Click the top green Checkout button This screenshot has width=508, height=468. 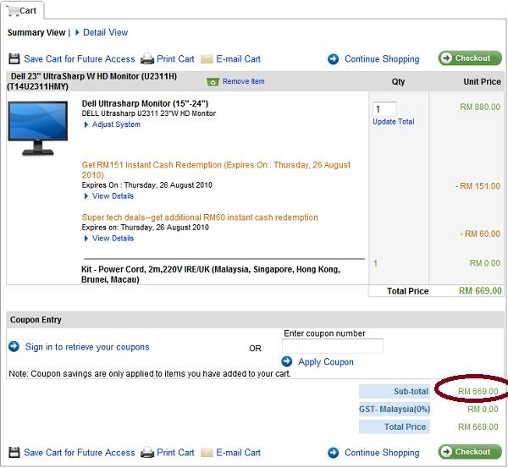(470, 58)
